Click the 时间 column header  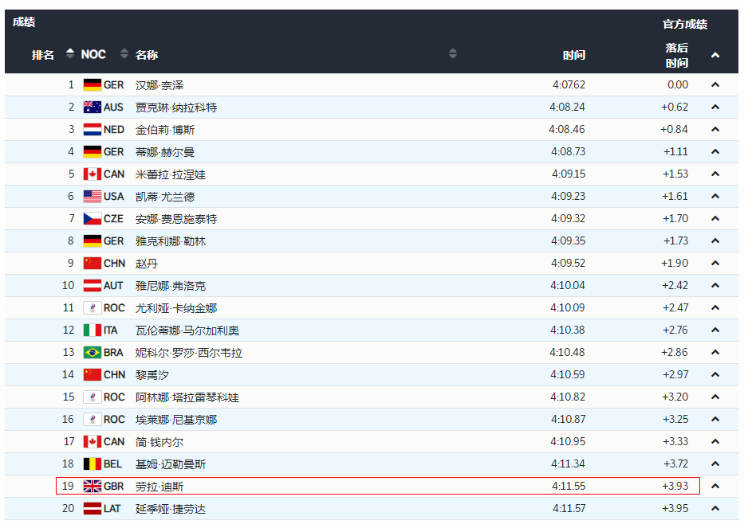pos(573,55)
